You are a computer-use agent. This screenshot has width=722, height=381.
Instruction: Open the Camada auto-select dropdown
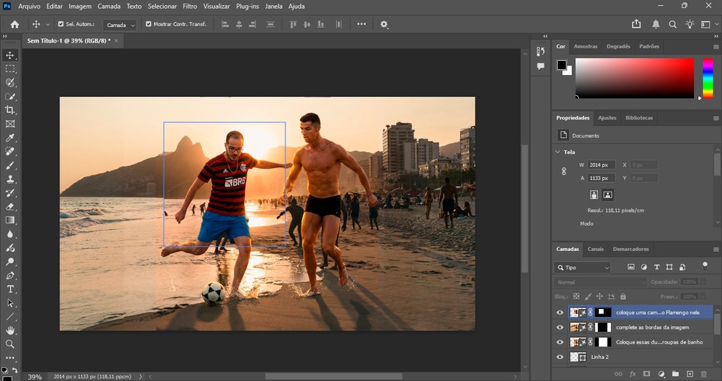coord(120,25)
